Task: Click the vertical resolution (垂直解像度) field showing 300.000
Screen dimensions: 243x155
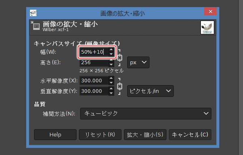Action: pos(94,91)
